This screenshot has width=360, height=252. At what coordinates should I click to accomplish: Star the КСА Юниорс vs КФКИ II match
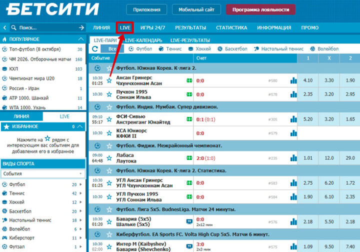pyautogui.click(x=109, y=133)
